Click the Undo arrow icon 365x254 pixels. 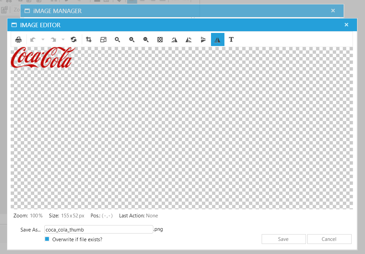pyautogui.click(x=33, y=40)
